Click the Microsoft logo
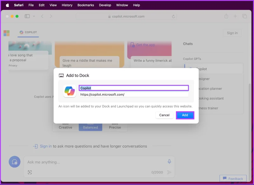Screen dimensions: 254x185 click(6, 33)
